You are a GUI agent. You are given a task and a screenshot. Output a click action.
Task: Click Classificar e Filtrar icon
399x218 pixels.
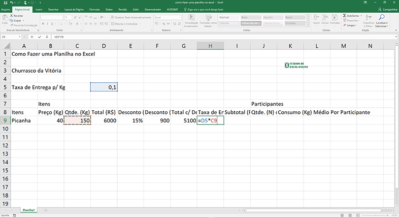(x=369, y=17)
